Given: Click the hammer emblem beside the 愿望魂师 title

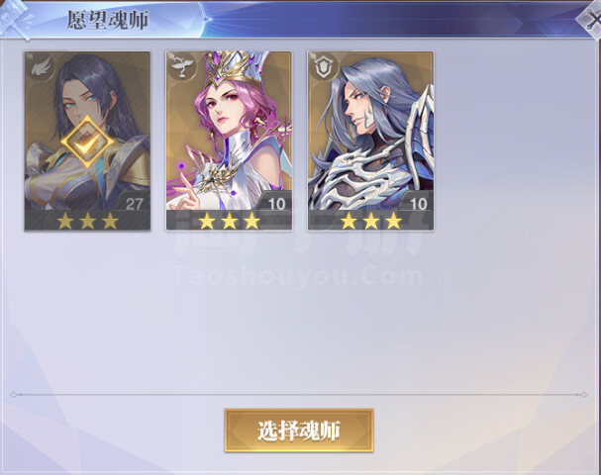Looking at the screenshot, I should pyautogui.click(x=16, y=19).
